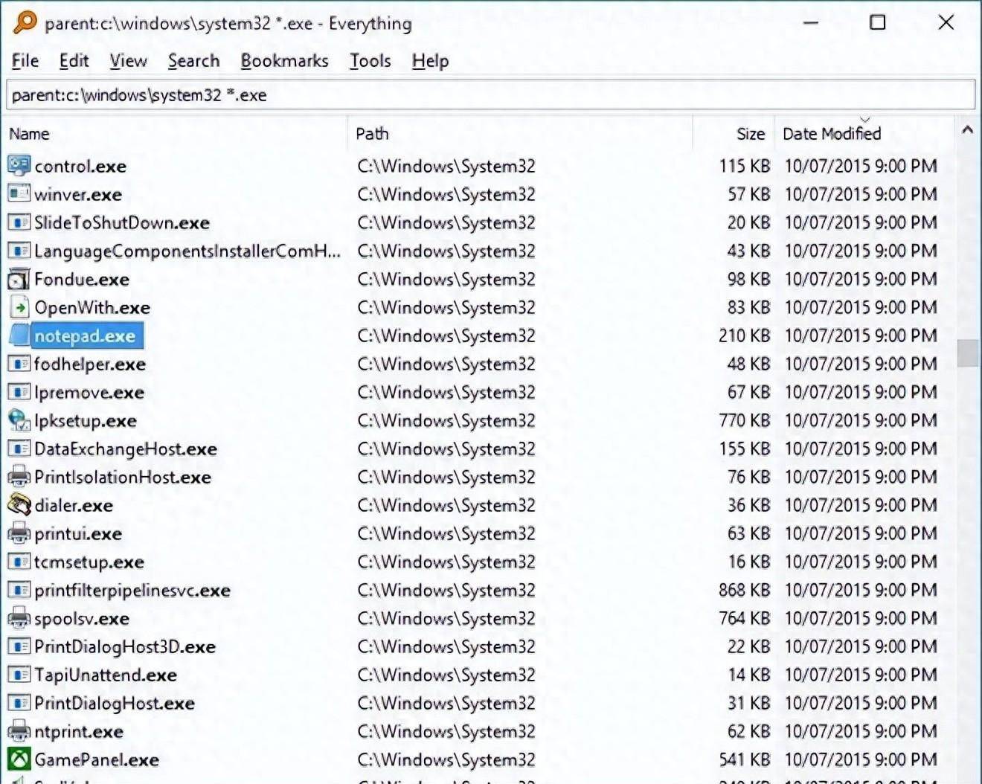Click the search query input field
982x784 pixels.
[x=491, y=95]
